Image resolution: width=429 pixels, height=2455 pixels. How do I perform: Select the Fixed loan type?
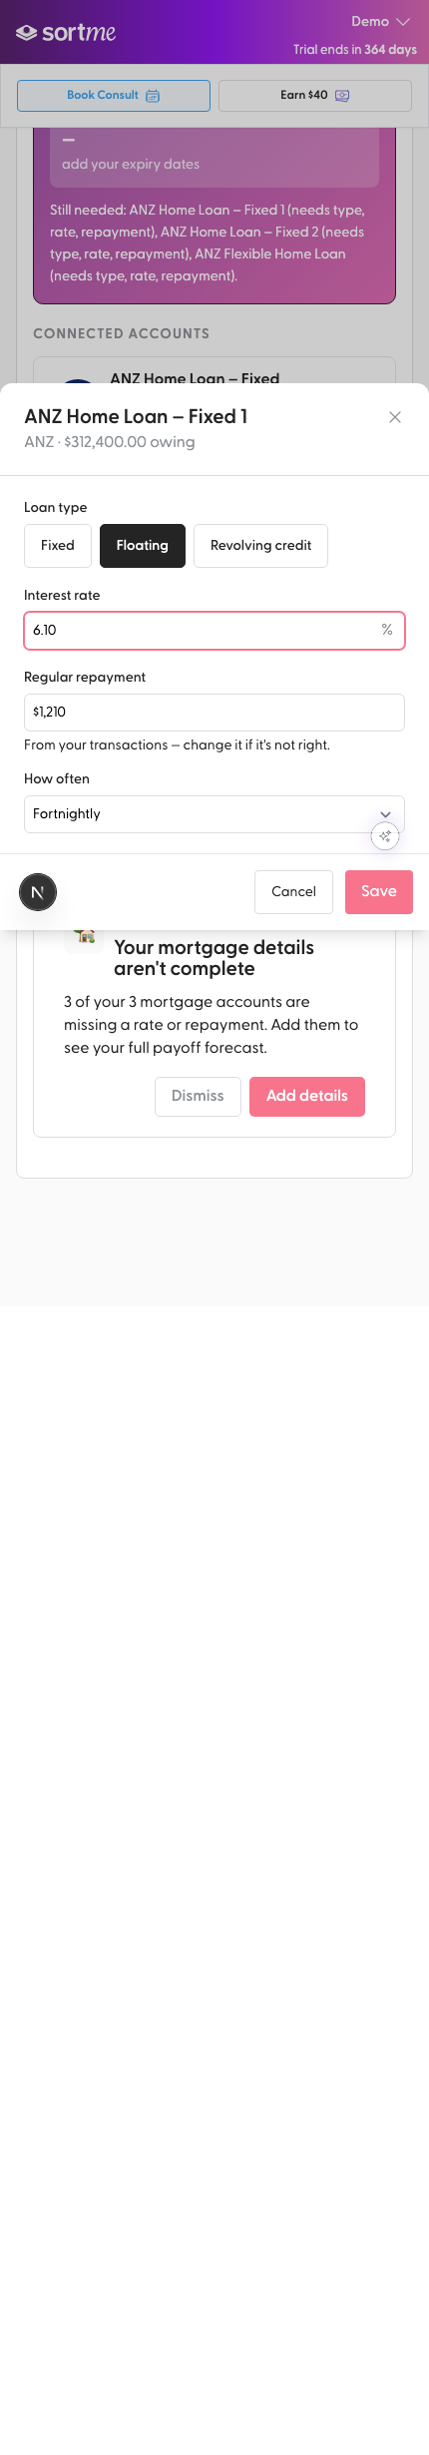point(58,546)
